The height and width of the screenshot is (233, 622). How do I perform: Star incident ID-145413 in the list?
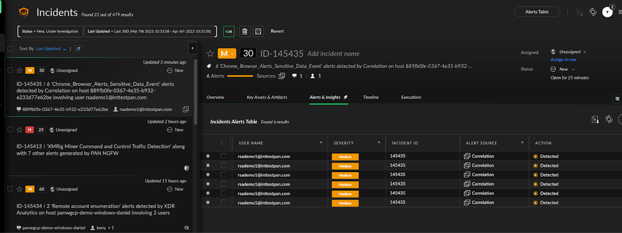[x=19, y=130]
